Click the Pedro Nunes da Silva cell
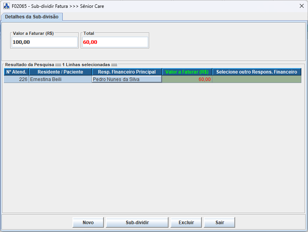Viewport: 308px width, 232px height. pos(127,79)
